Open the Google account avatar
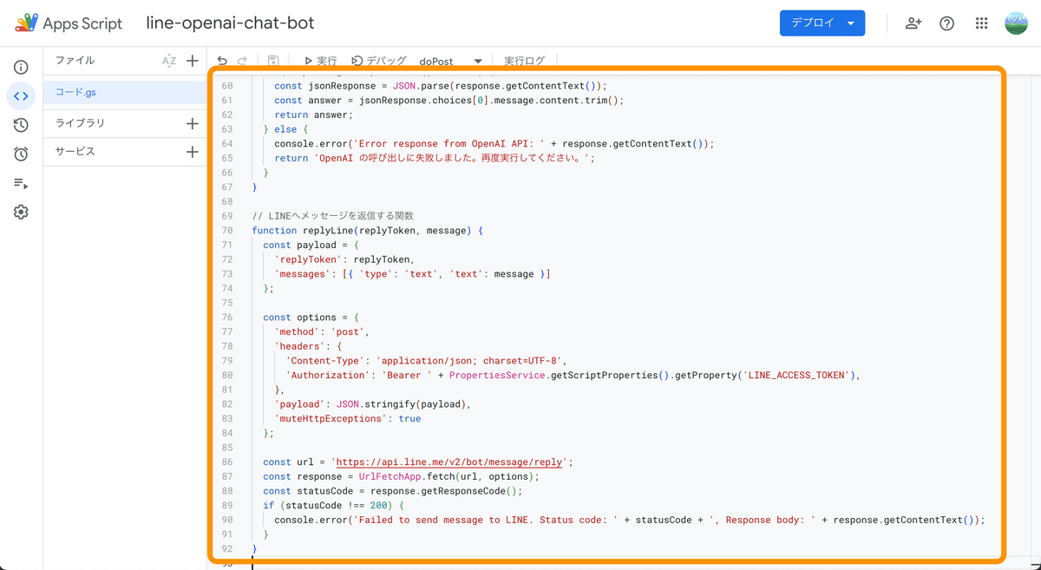This screenshot has height=570, width=1041. tap(1016, 23)
